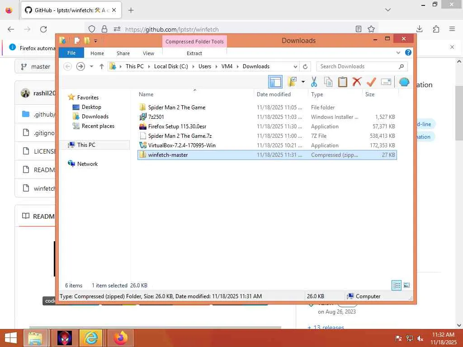Go forward in Explorer navigation
The width and height of the screenshot is (463, 347).
[80, 66]
